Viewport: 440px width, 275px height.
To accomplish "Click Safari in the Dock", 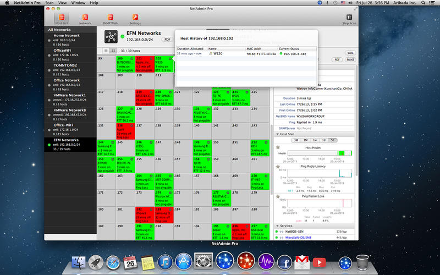I will click(x=113, y=263).
